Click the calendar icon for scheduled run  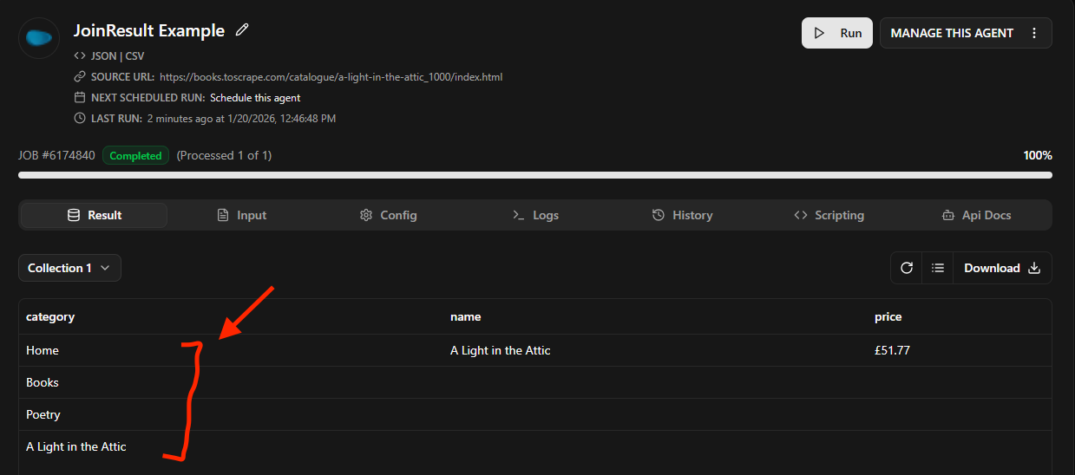point(80,98)
